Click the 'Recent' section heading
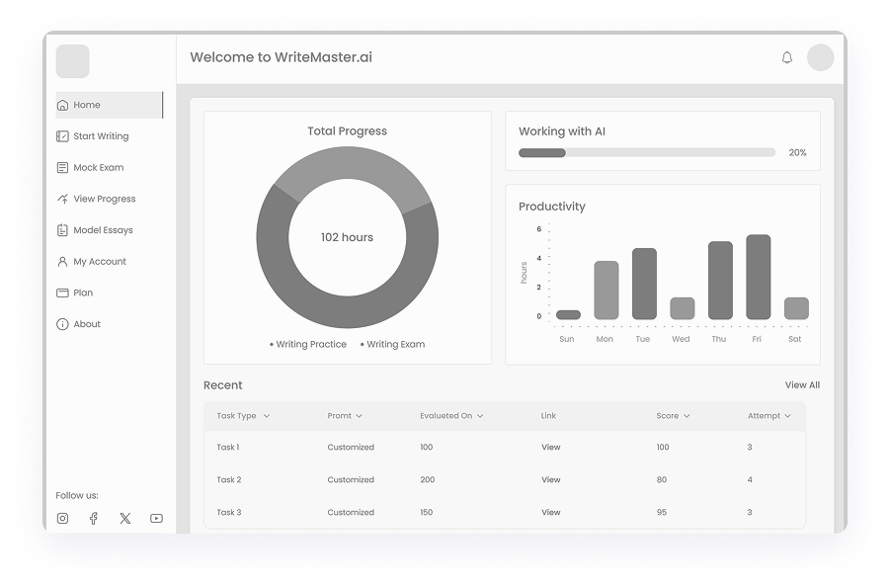Viewport: 890px width, 588px height. point(222,385)
